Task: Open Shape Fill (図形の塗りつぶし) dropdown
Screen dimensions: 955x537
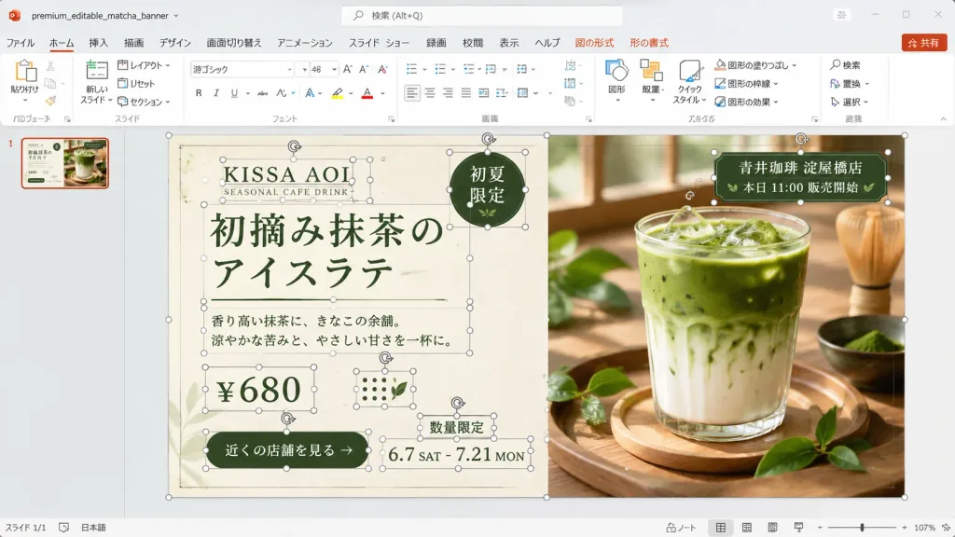Action: 755,65
